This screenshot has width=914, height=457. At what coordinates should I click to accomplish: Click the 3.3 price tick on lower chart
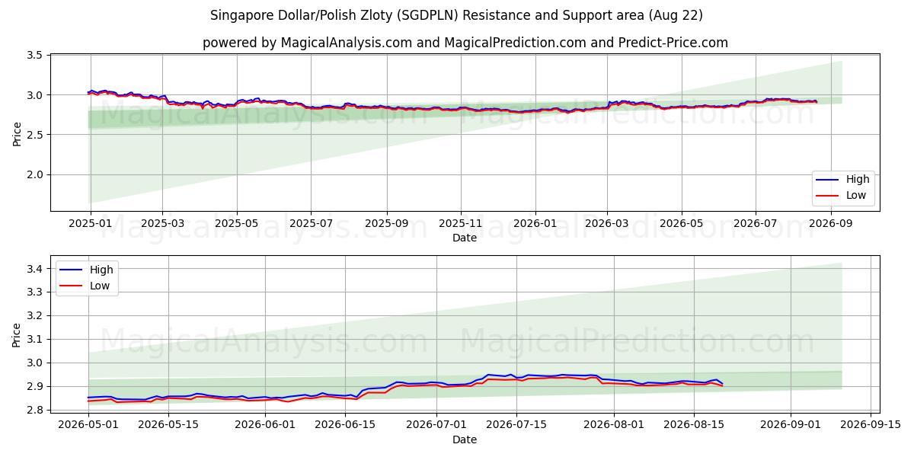tap(34, 292)
